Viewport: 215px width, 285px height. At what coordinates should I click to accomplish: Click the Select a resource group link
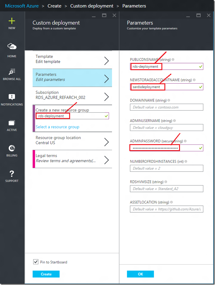point(57,127)
